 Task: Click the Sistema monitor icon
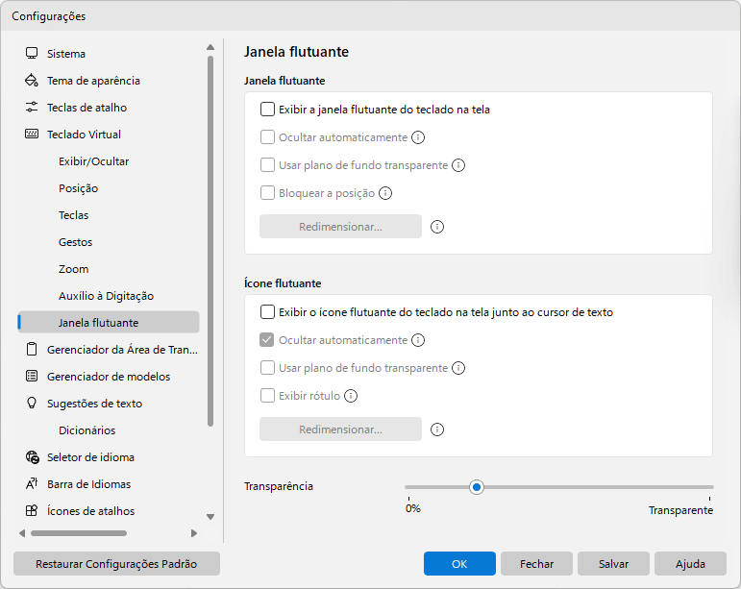(32, 54)
